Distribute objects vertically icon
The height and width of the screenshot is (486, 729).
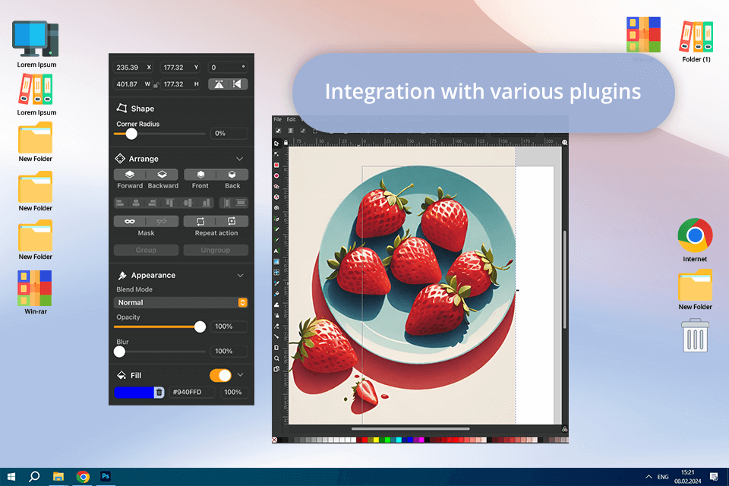[241, 203]
